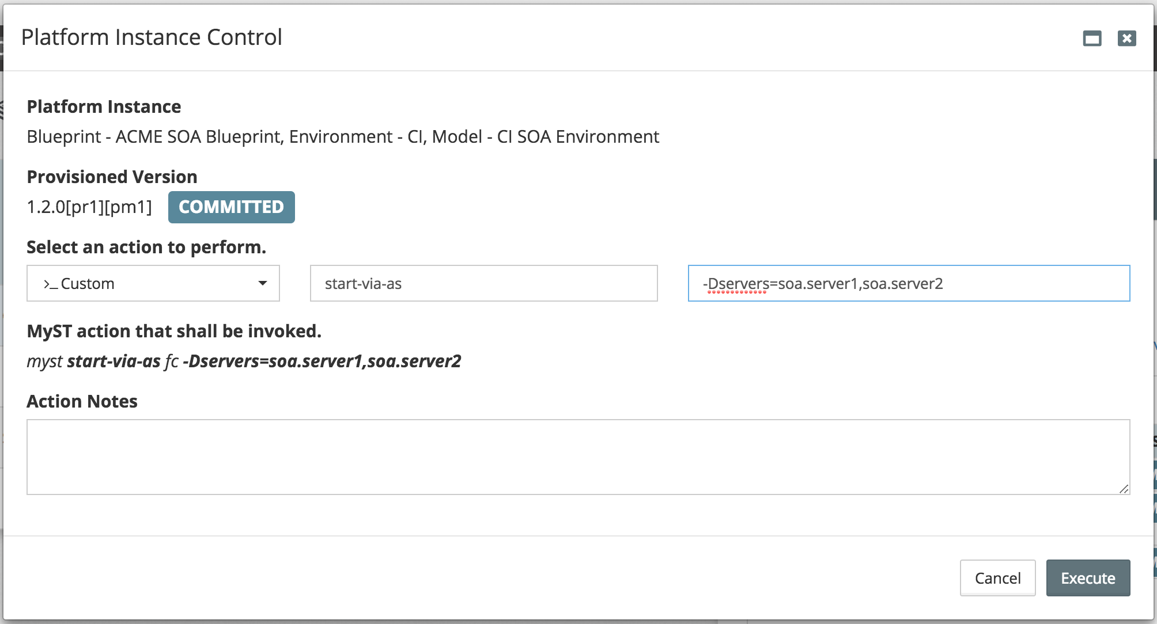Click the terminal prompt icon beside Custom
This screenshot has width=1157, height=624.
coord(50,284)
